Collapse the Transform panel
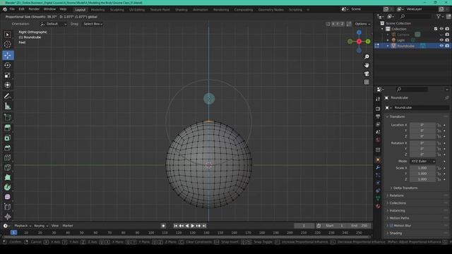Viewport: 452px width, 254px height. pos(397,116)
